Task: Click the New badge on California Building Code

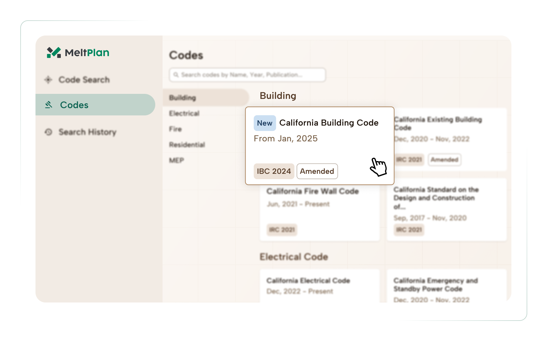Action: coord(265,123)
